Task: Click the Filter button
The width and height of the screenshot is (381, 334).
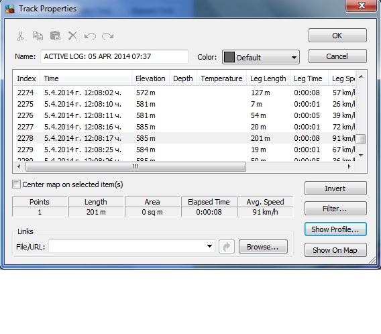Action: pos(335,209)
